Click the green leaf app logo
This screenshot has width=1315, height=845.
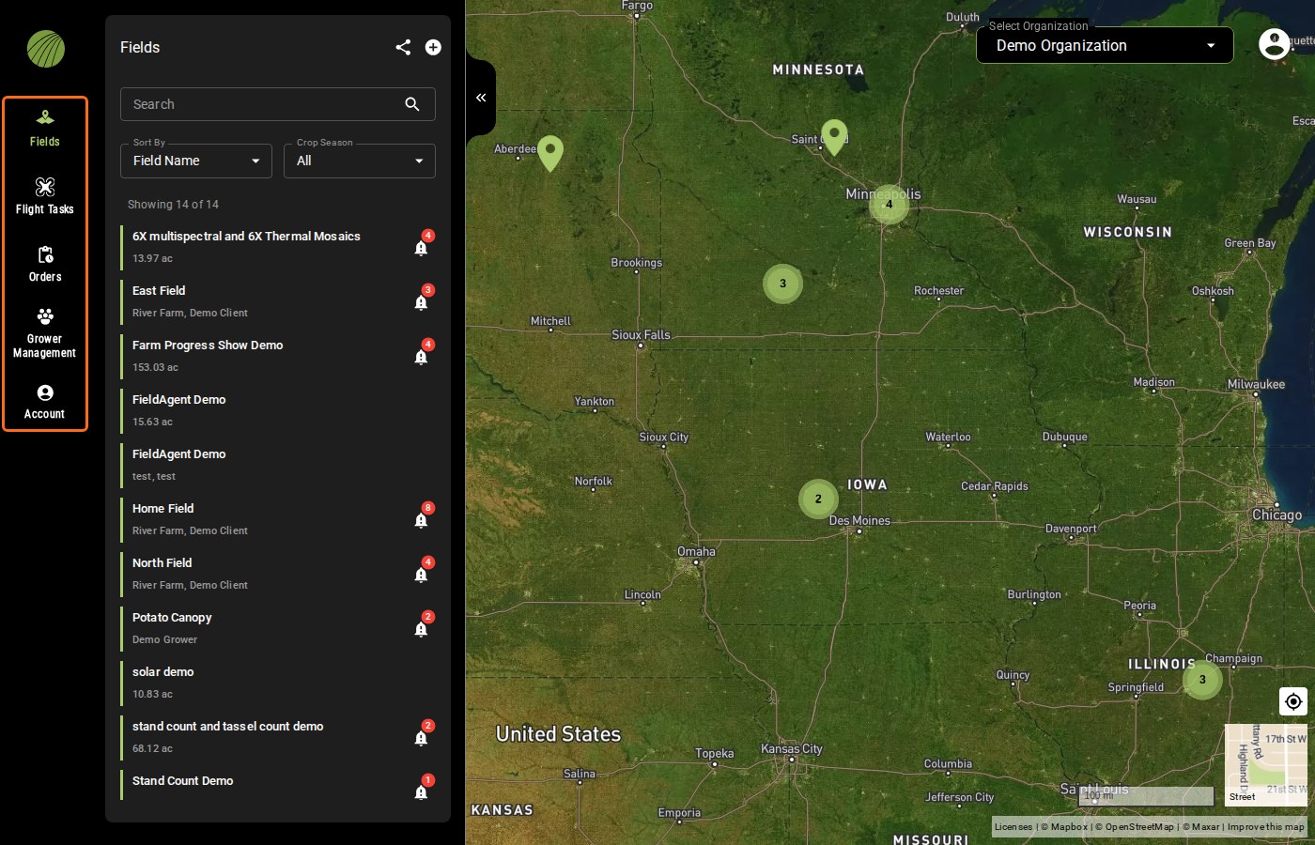click(45, 49)
